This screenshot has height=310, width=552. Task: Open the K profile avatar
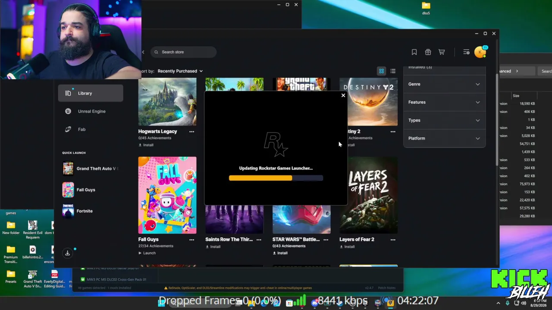pyautogui.click(x=480, y=52)
